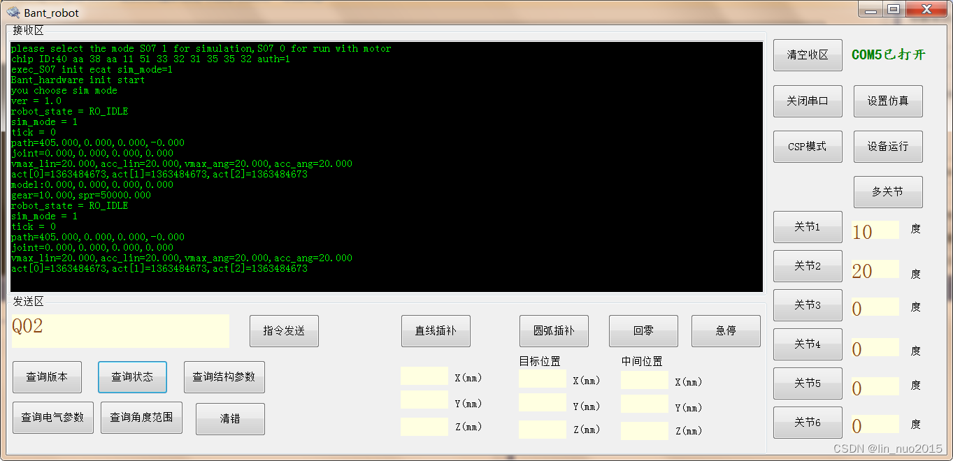The height and width of the screenshot is (461, 953).
Task: Click the 直线插补 button
Action: click(436, 331)
